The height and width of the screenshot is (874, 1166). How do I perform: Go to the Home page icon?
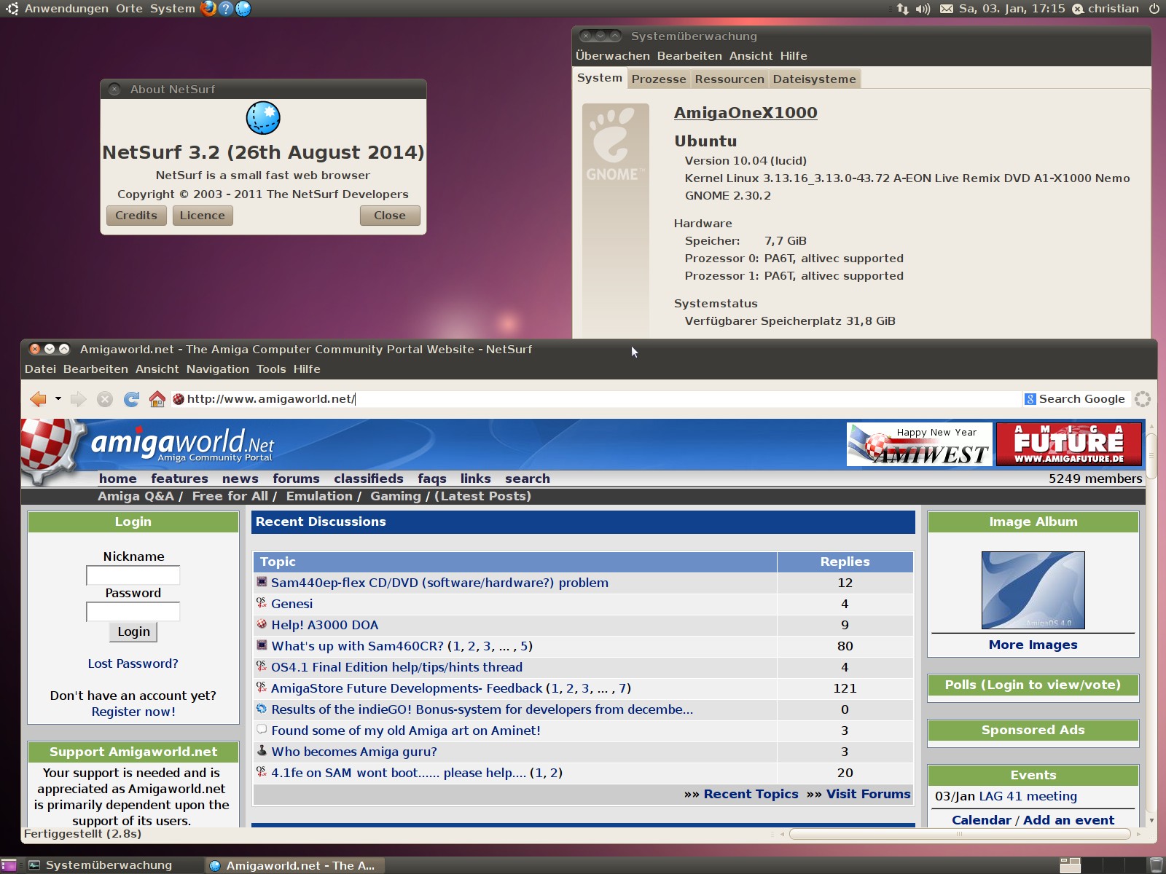[157, 399]
